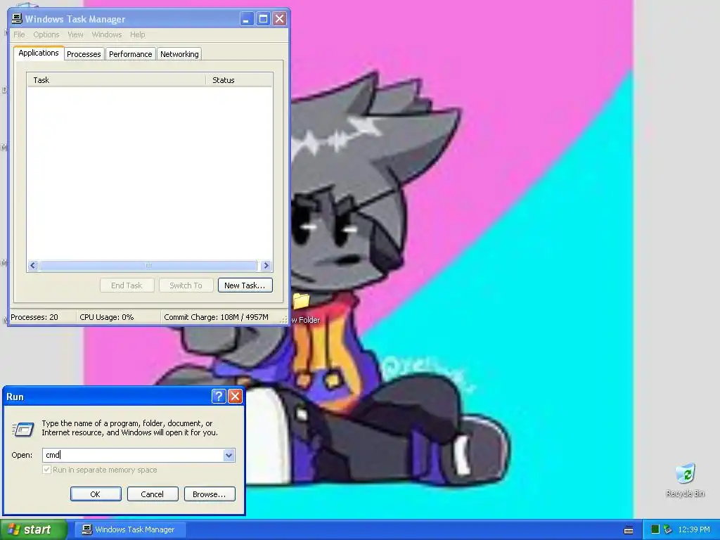The width and height of the screenshot is (720, 540).
Task: Click the Run program icon in dialog
Action: [x=23, y=430]
